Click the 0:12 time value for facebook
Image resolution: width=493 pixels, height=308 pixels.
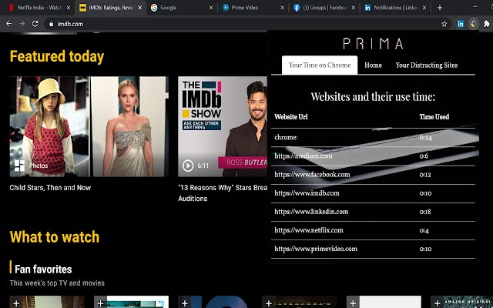pyautogui.click(x=425, y=175)
